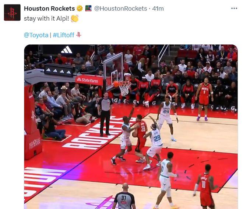Open the 41m timestamp link
Screen dimensions: 243x209
(x=158, y=8)
